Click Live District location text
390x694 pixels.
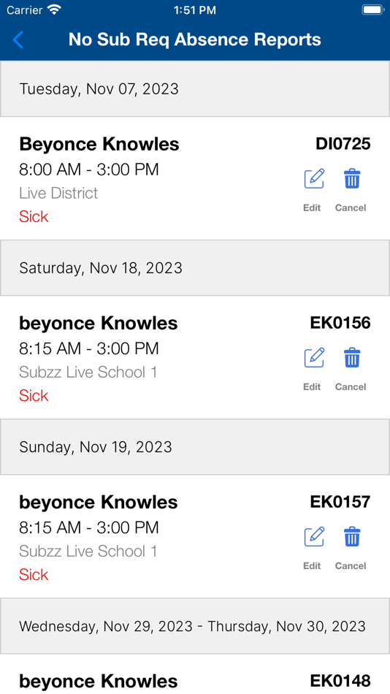pyautogui.click(x=58, y=193)
